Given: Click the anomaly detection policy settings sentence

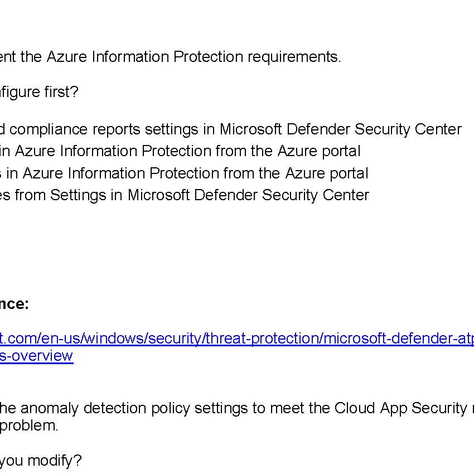Looking at the screenshot, I should [234, 408].
